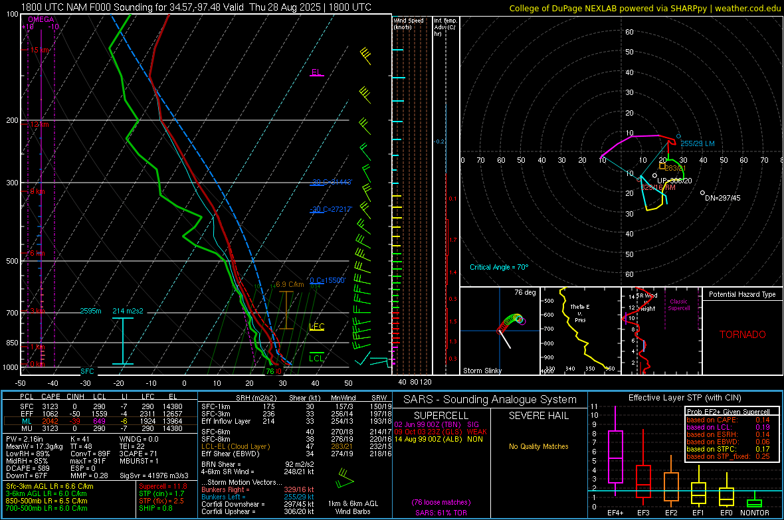Click the 700-500mb LR = 6.0 C/km line
Viewport: 784px width, 520px height.
click(x=47, y=508)
